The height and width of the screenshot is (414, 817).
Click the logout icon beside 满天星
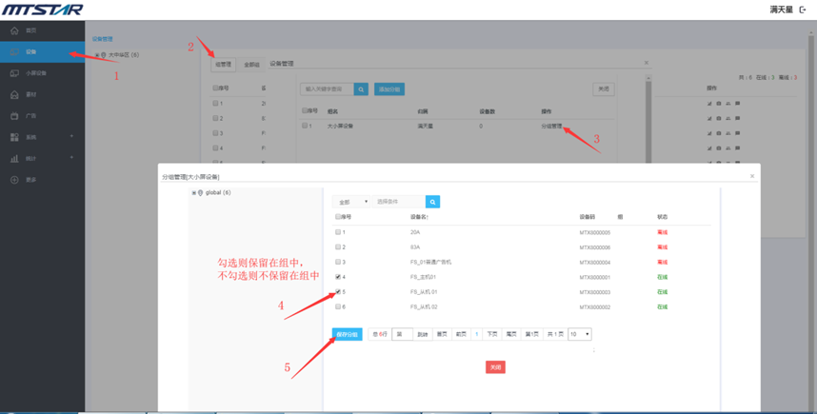(803, 10)
